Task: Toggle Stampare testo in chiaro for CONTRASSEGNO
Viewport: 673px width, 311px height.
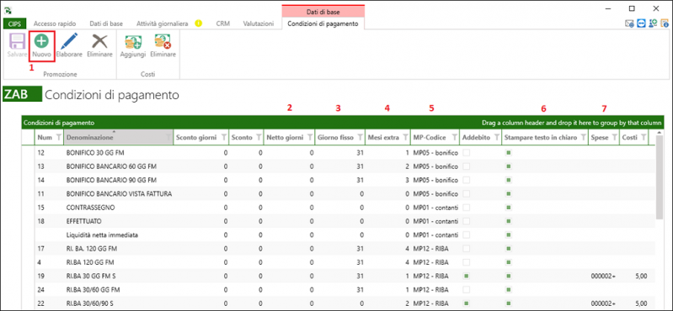Action: tap(509, 208)
